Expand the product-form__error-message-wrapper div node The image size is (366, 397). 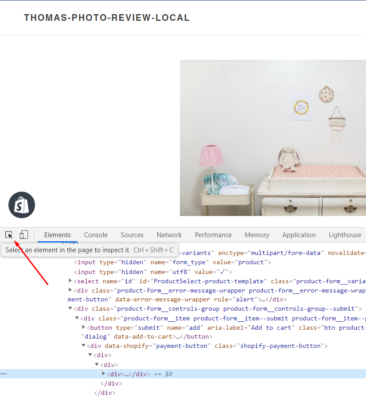(70, 290)
